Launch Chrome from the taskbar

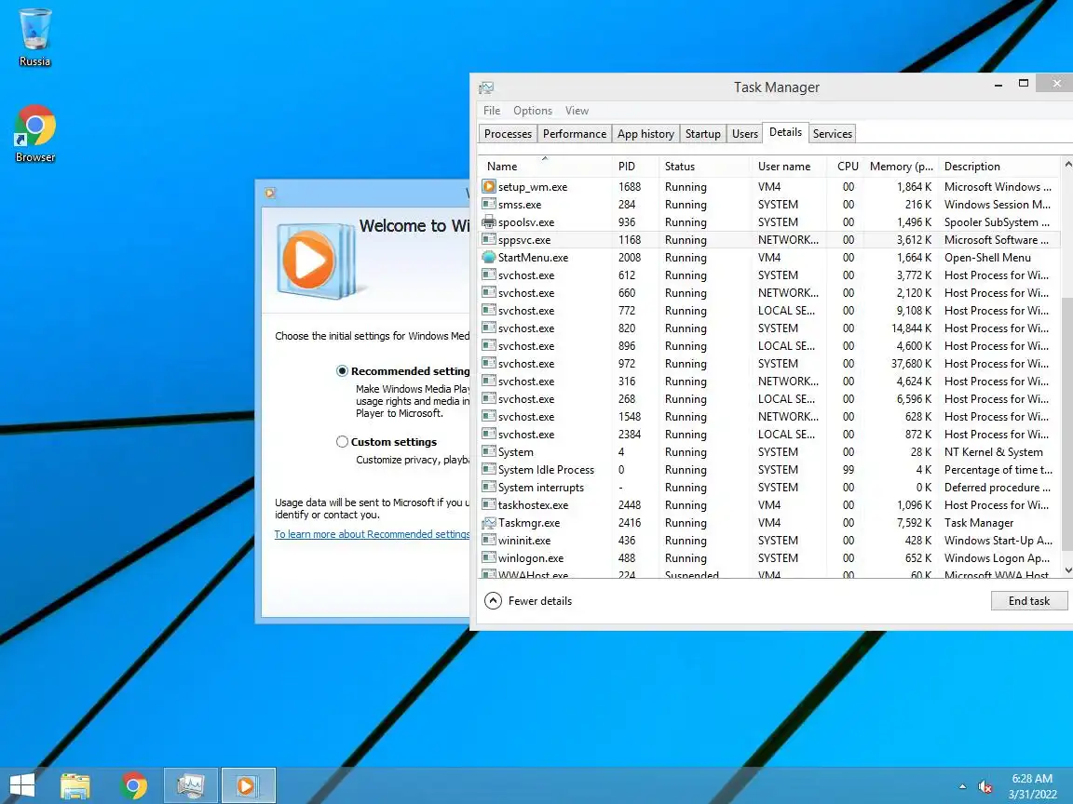pyautogui.click(x=133, y=785)
